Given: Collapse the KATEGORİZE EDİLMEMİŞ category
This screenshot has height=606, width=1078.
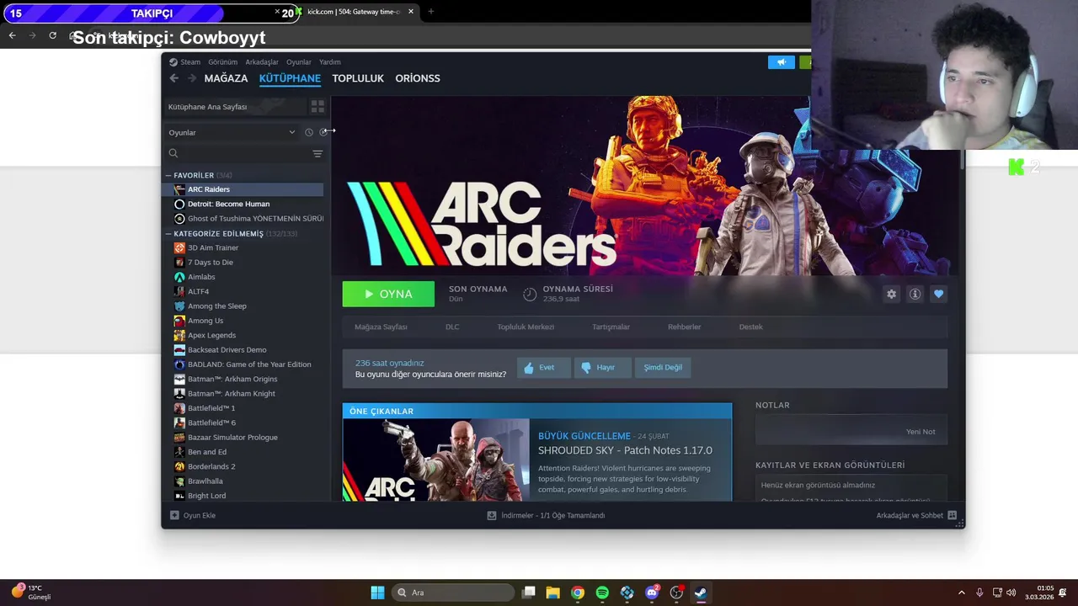Looking at the screenshot, I should (x=168, y=233).
